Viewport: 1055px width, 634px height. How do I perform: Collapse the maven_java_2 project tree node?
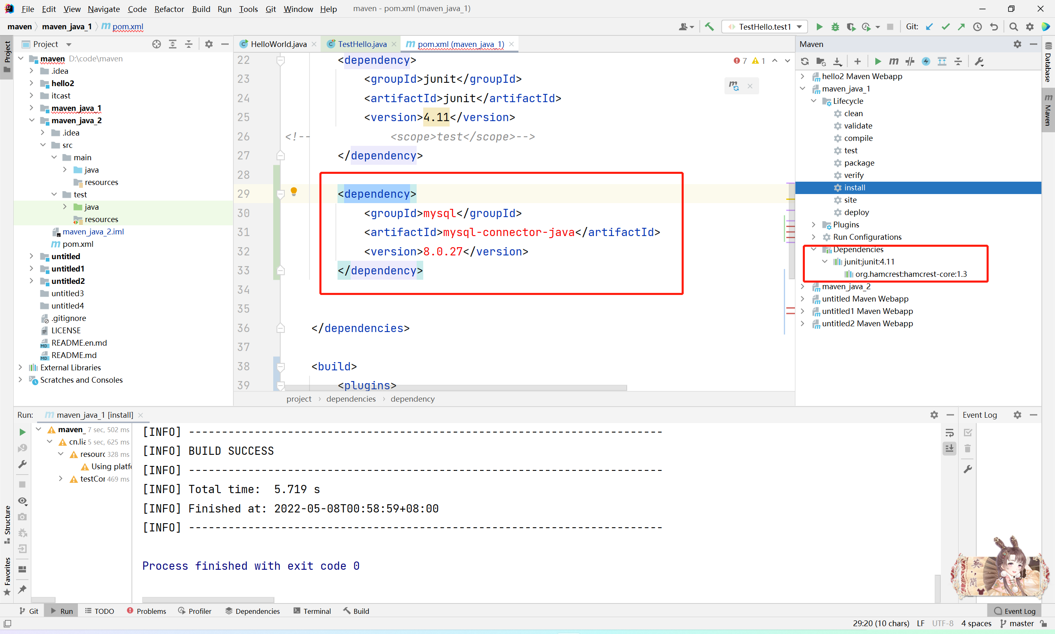pos(32,120)
